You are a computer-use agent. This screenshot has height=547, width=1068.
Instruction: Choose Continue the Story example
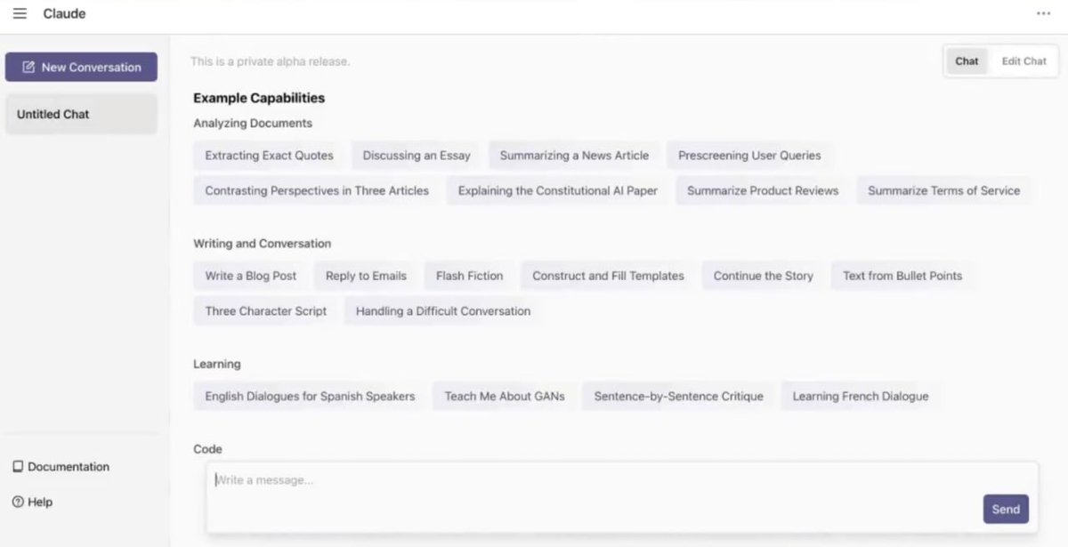763,276
